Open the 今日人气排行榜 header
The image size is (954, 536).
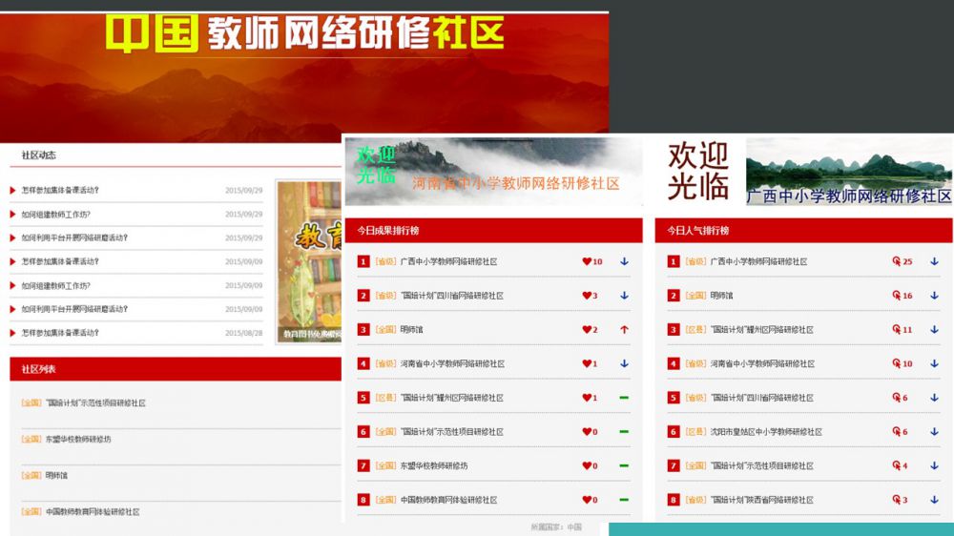(x=697, y=231)
